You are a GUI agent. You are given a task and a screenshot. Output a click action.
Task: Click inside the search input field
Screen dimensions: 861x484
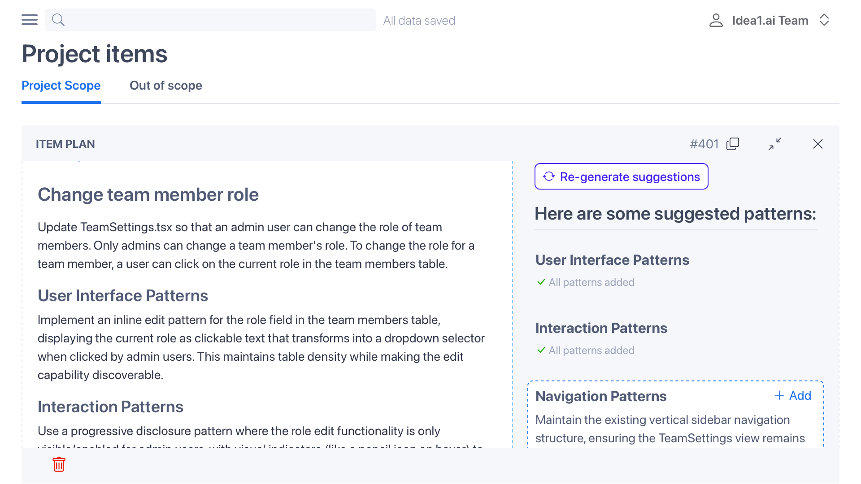(x=210, y=20)
